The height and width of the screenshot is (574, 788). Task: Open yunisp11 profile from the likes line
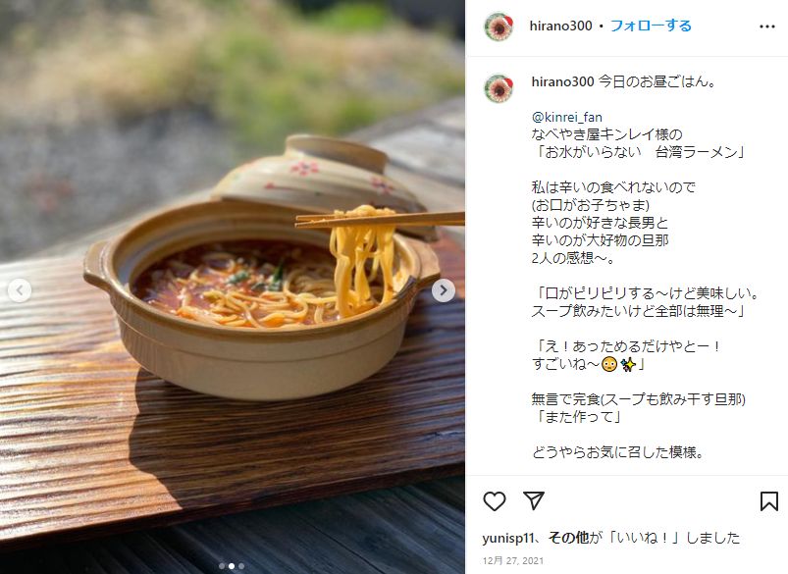507,538
